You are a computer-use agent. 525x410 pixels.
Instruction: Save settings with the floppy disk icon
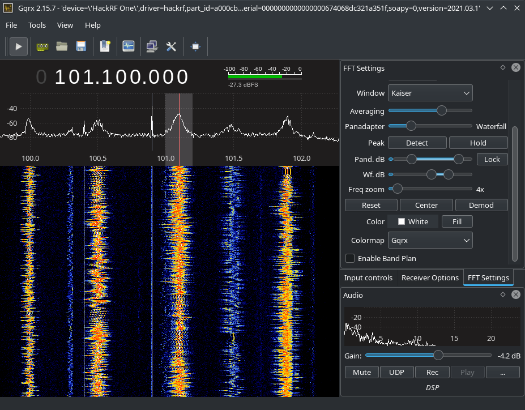pyautogui.click(x=81, y=46)
